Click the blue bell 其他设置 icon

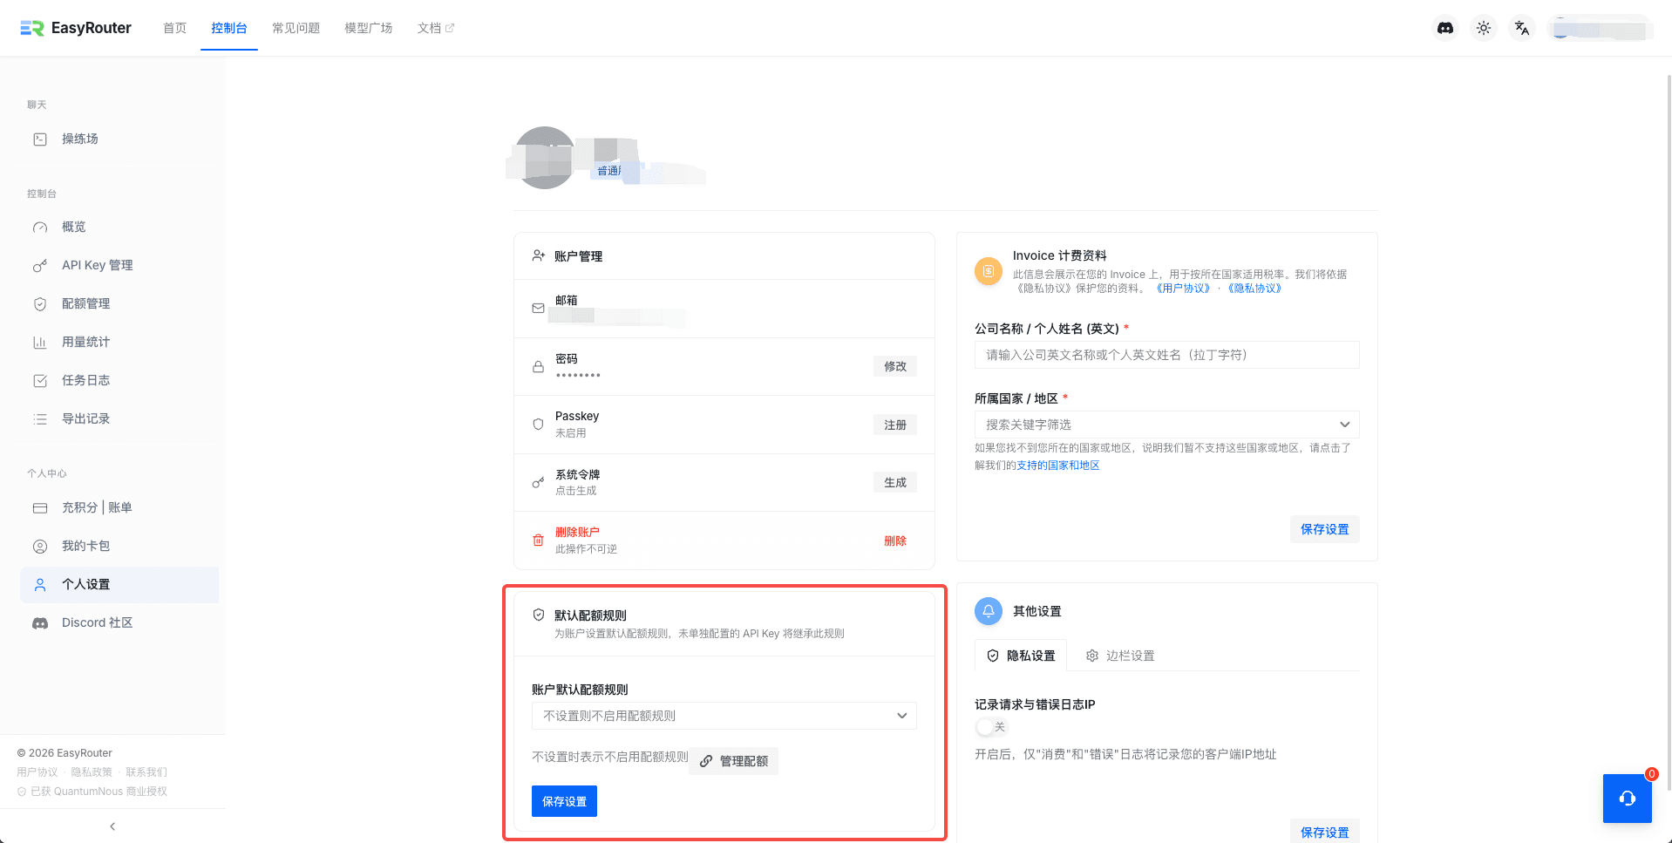[x=989, y=611]
